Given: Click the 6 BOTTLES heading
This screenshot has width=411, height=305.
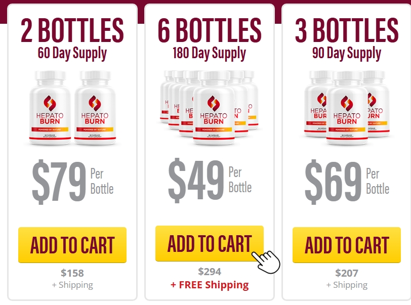Looking at the screenshot, I should pos(210,30).
